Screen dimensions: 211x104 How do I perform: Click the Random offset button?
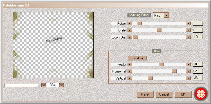[x=137, y=58]
